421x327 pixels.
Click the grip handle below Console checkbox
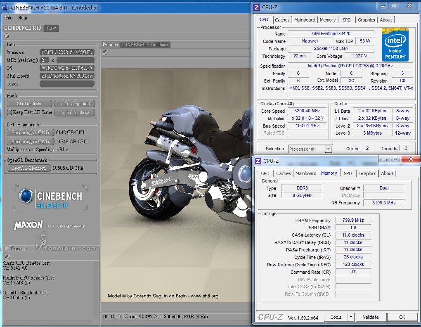[7, 256]
